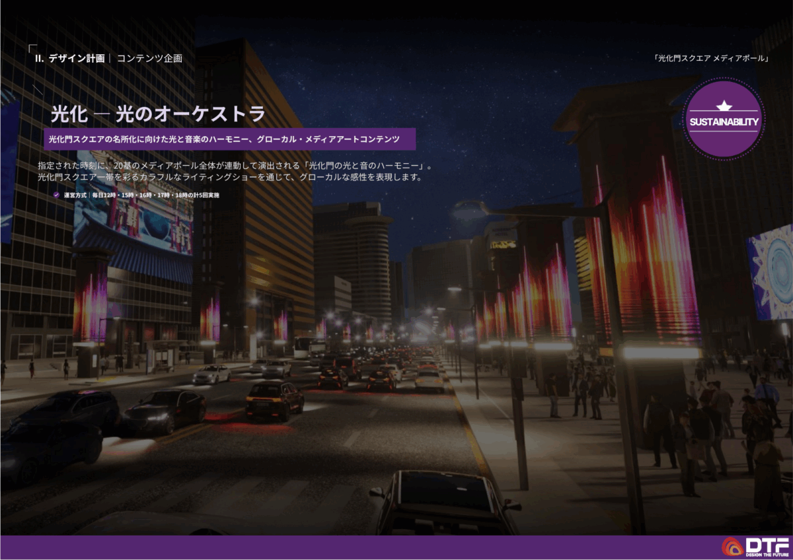The width and height of the screenshot is (793, 560).
Task: Click the star icon in the SUSTAINABILITY badge
Action: 724,106
